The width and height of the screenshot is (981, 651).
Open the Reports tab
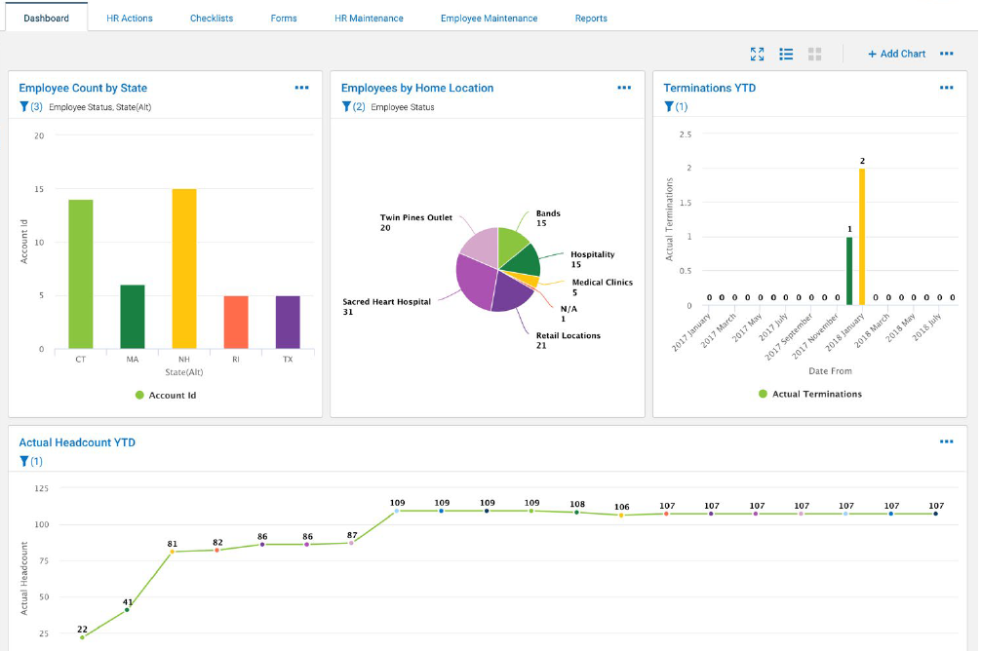591,18
